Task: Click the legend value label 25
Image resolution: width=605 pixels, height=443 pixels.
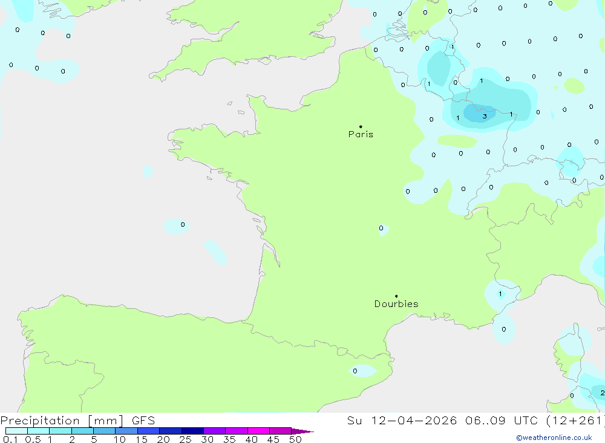Action: pyautogui.click(x=186, y=439)
